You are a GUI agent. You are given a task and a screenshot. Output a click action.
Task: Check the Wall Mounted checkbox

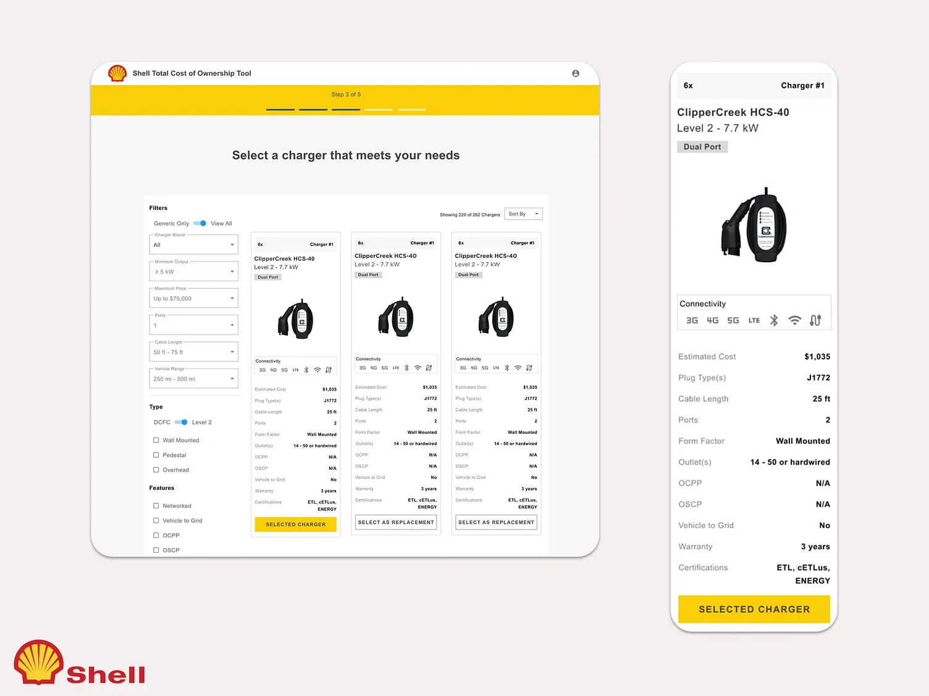156,440
